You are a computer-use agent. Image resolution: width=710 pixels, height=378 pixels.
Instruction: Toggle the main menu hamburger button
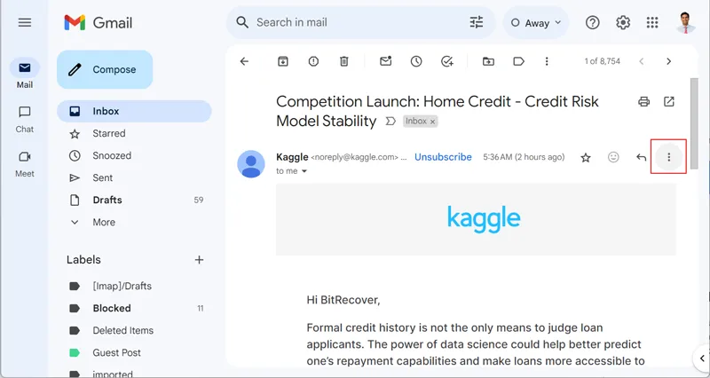25,22
